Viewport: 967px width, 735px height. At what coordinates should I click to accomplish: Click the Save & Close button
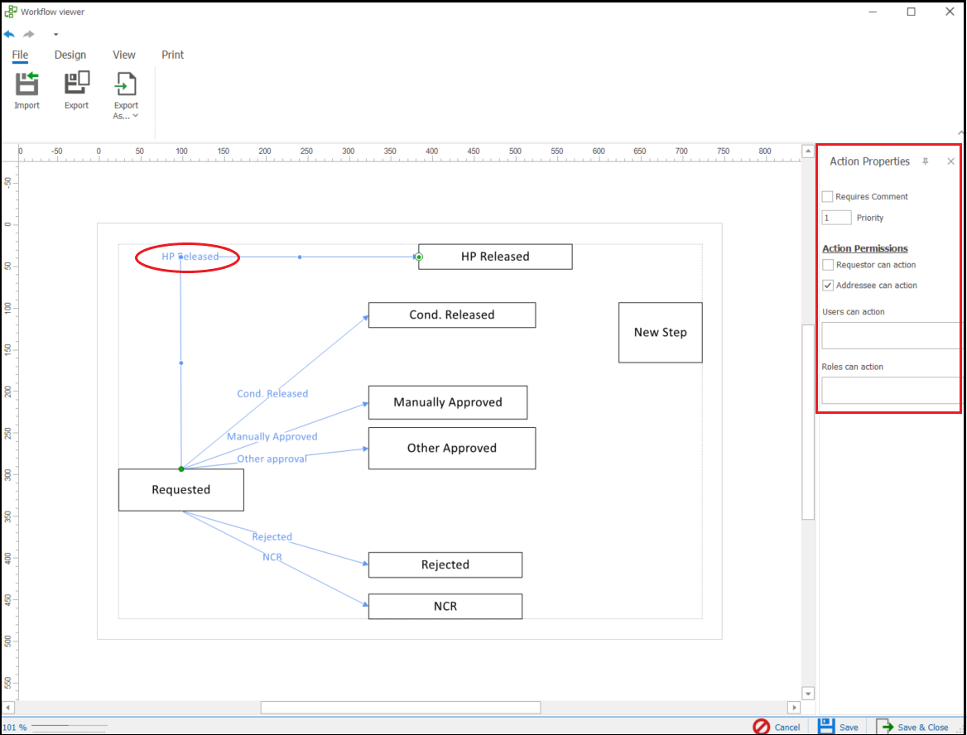point(912,727)
